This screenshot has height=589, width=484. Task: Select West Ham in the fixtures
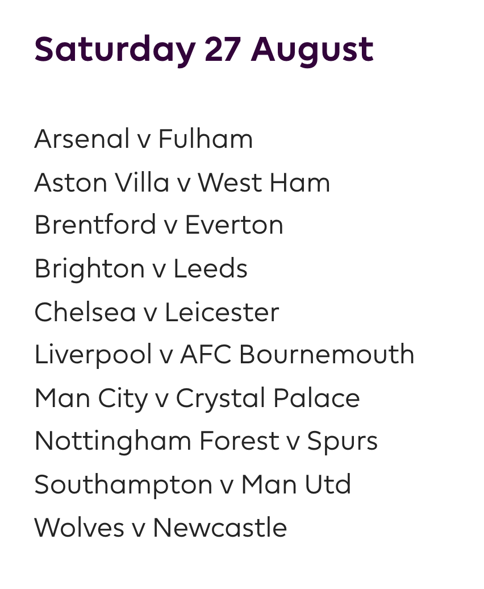(264, 182)
